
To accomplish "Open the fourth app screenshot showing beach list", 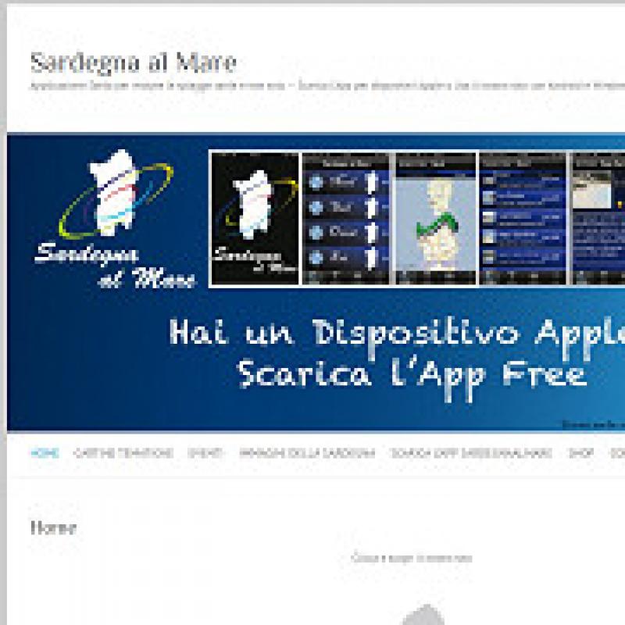I will point(523,219).
